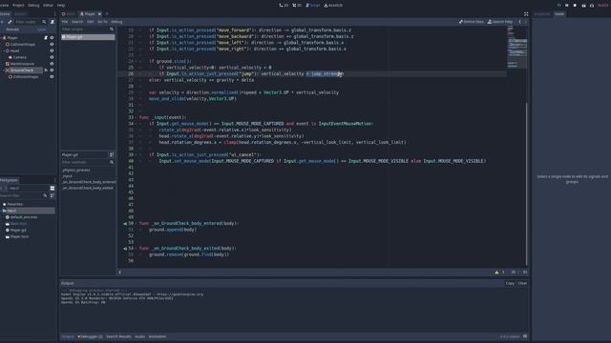
Task: Fold the code block at line 24
Action: [136, 61]
